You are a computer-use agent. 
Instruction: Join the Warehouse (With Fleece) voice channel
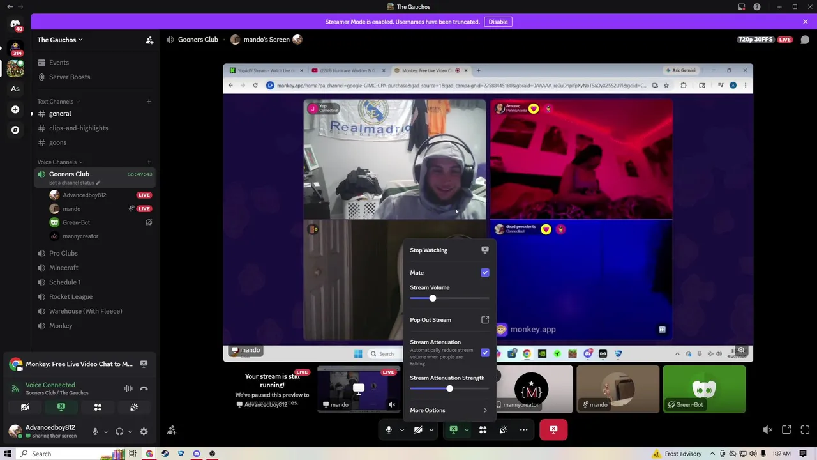coord(95,311)
